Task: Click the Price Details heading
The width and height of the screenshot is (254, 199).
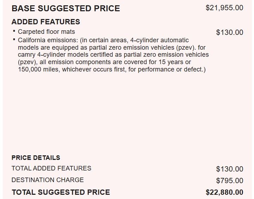Action: [x=36, y=158]
